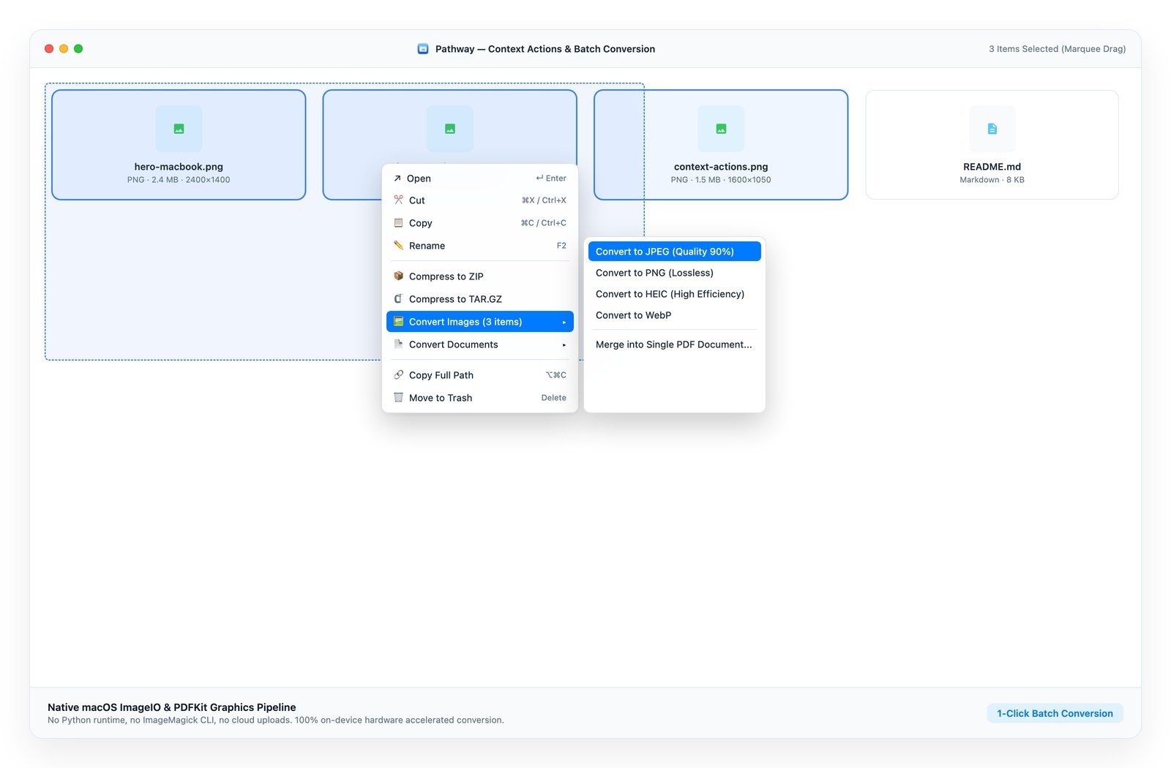
Task: Select Convert to WebP option
Action: point(674,315)
